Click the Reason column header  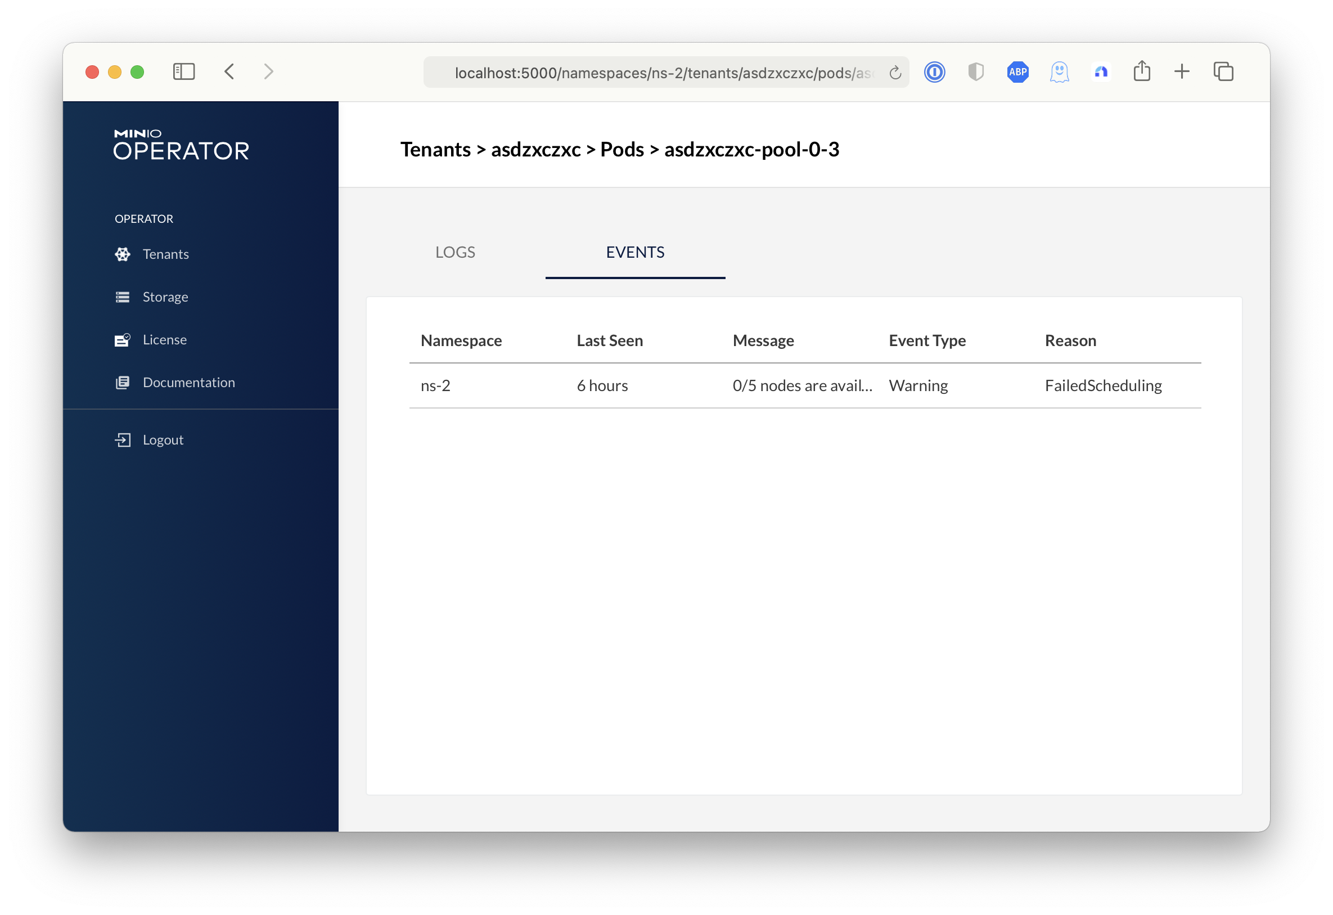coord(1070,341)
